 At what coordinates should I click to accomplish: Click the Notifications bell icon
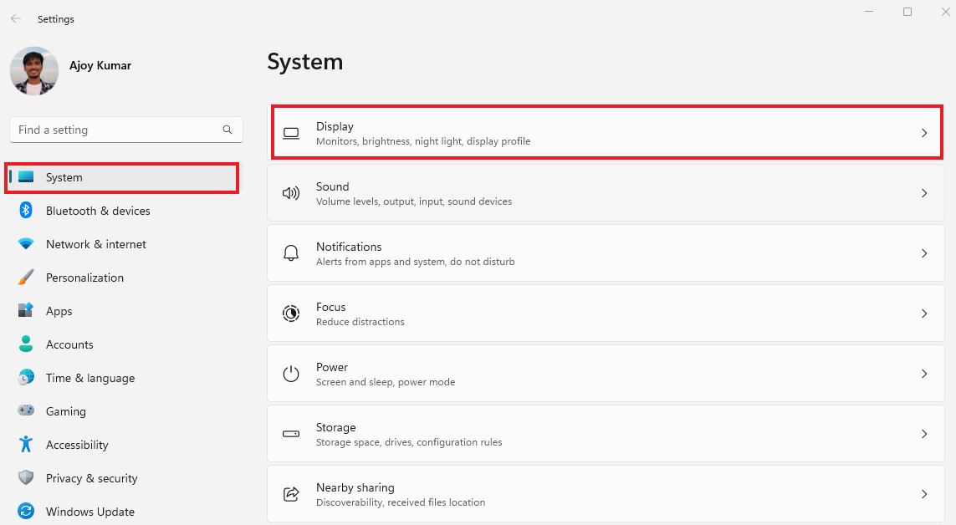(x=291, y=253)
